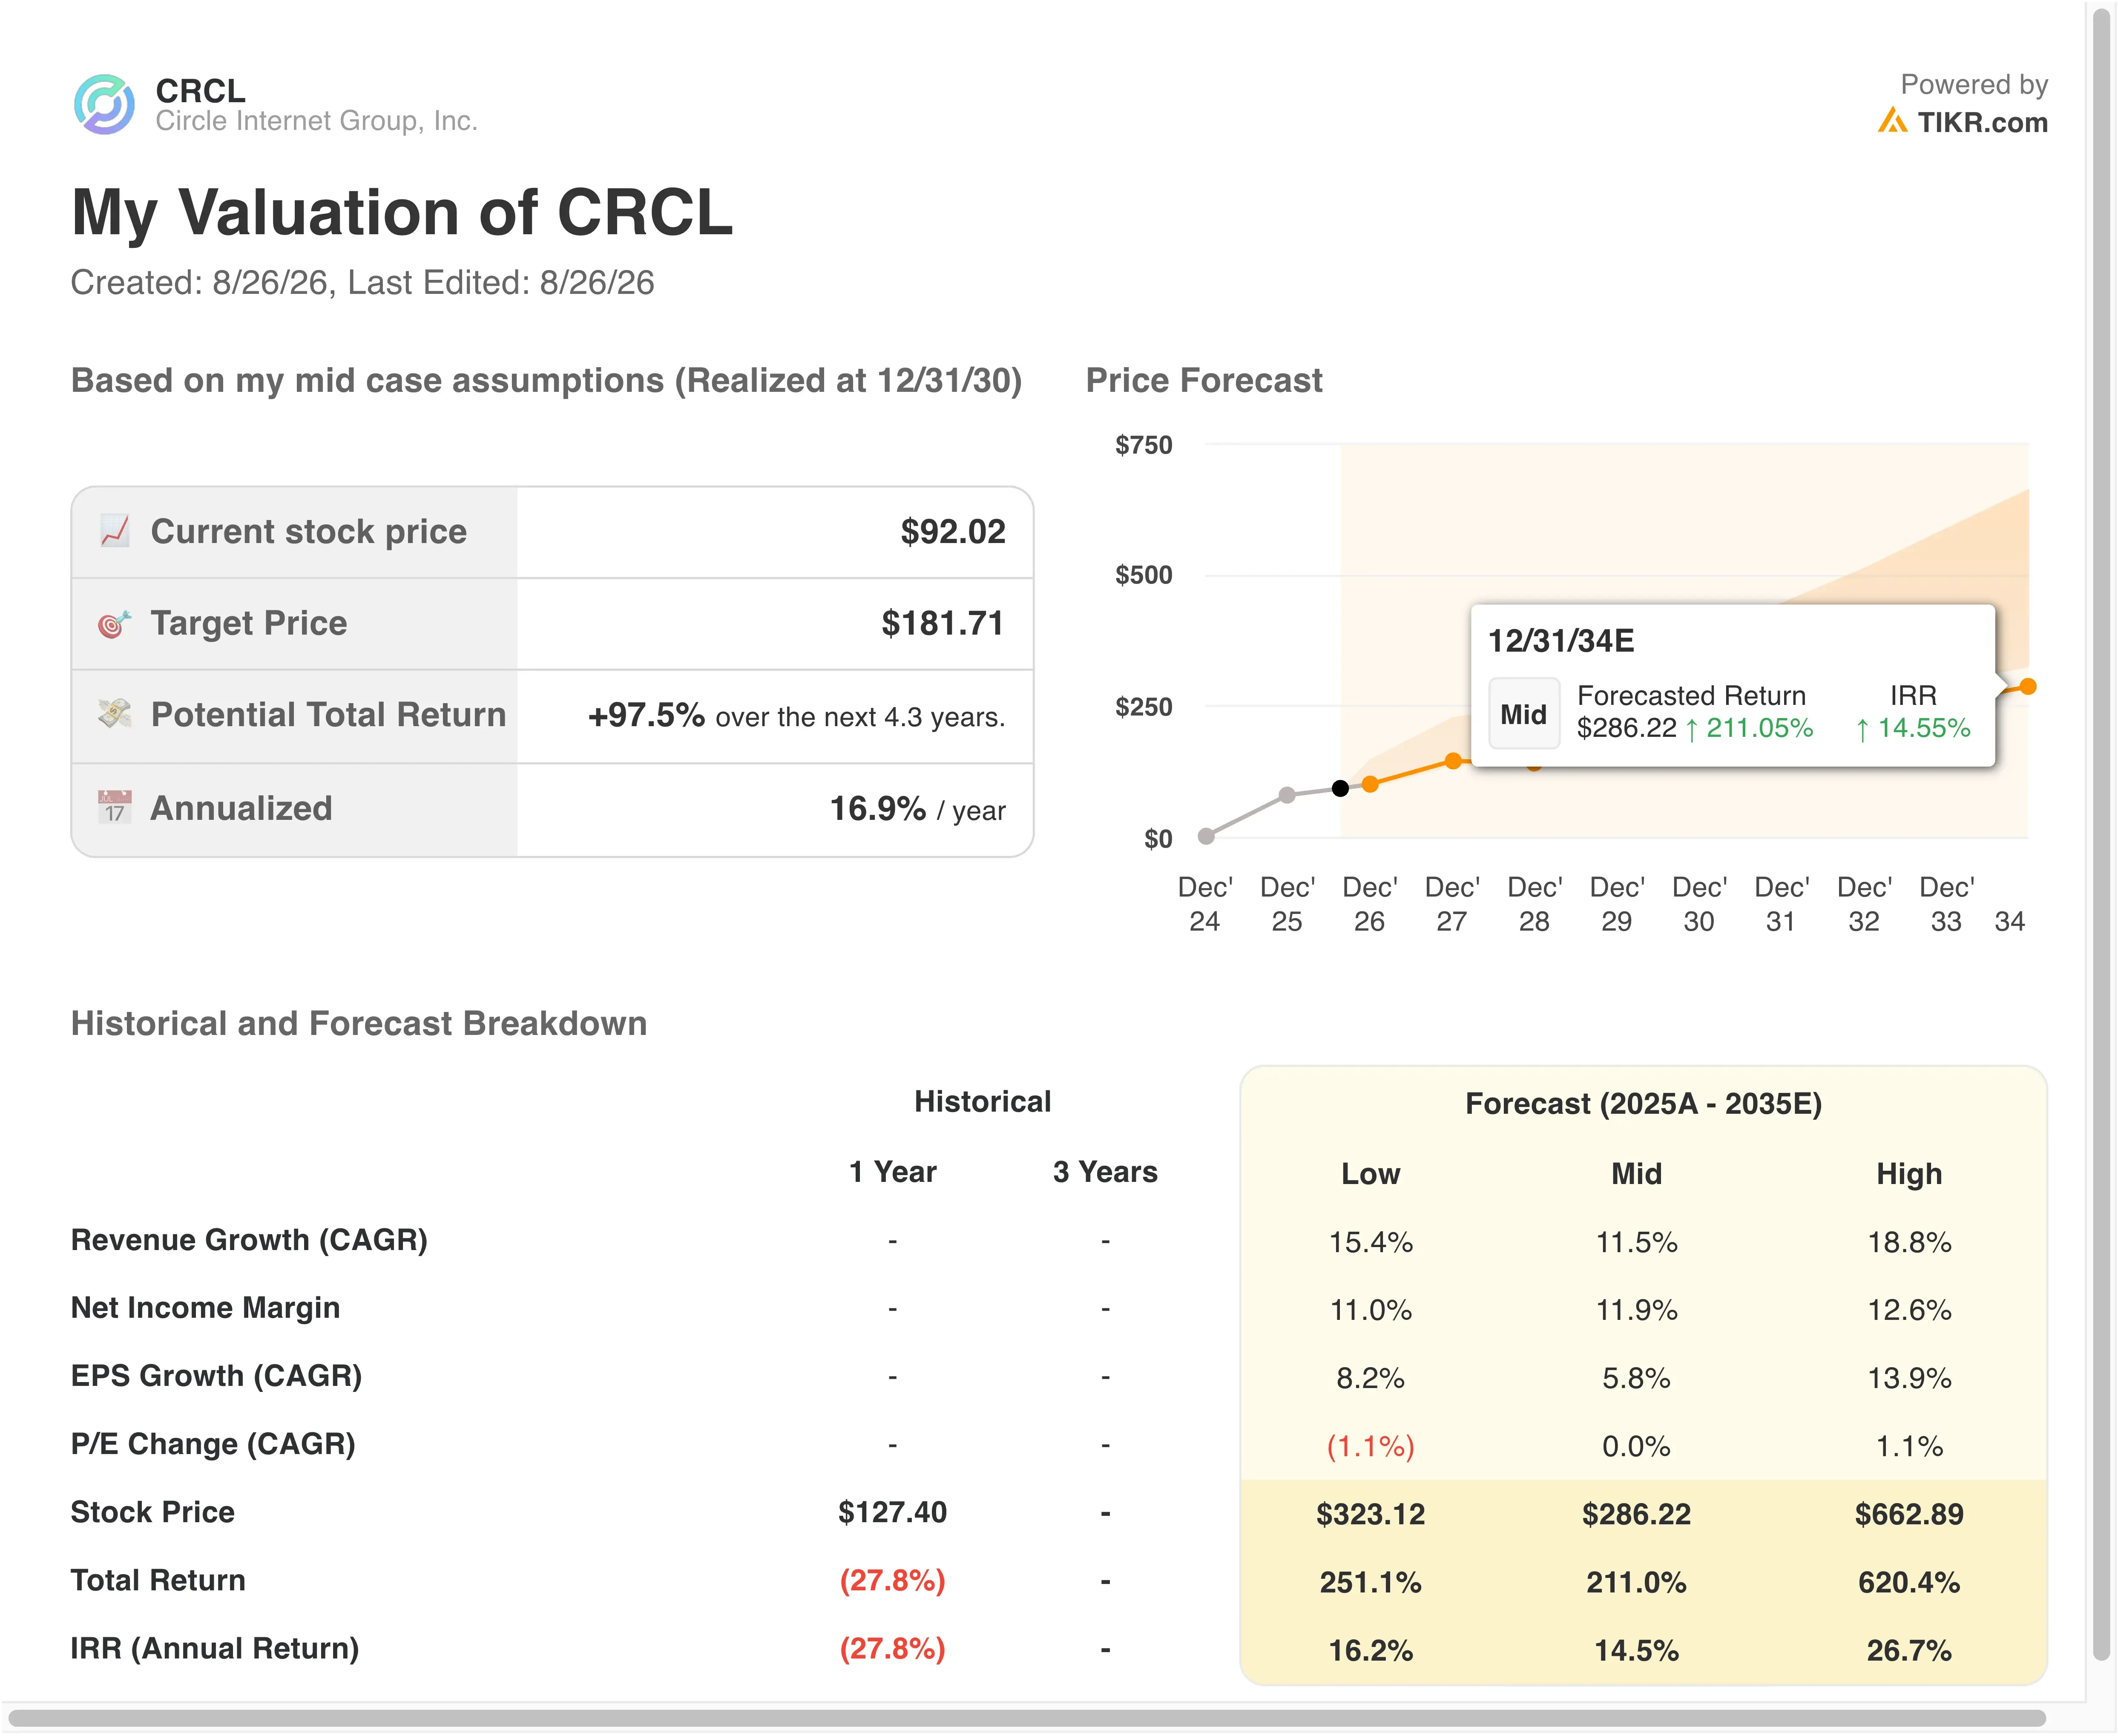Click the Forecast (2025A - 2035E) heading

1643,1104
